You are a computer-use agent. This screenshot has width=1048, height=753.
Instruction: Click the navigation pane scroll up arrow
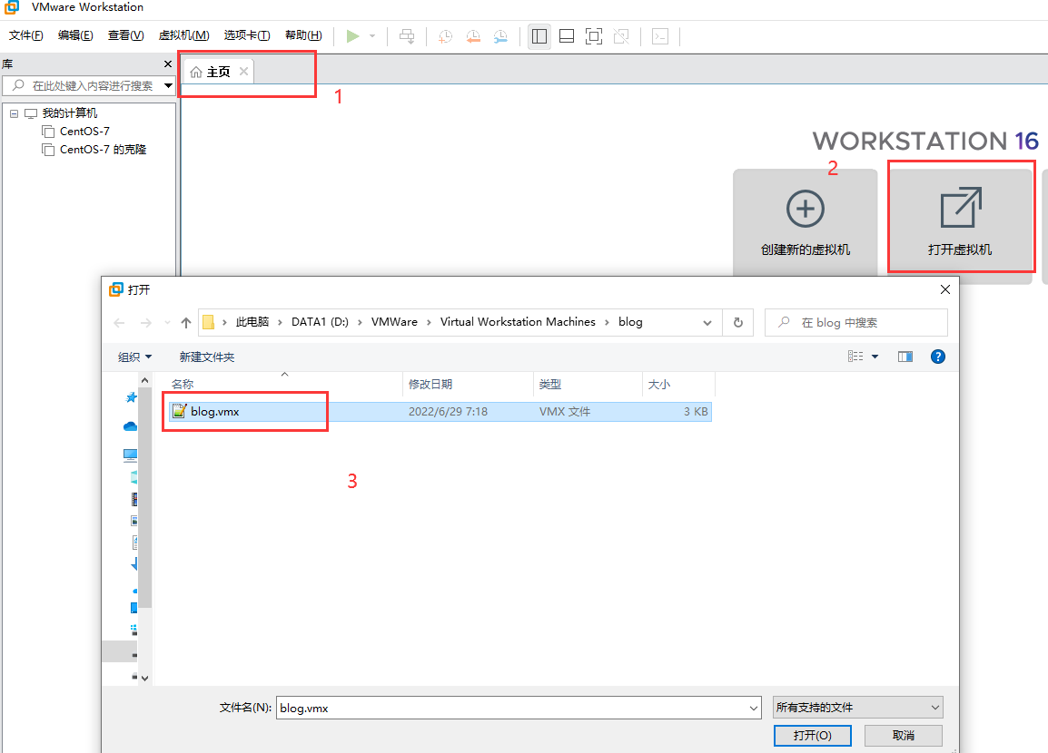(x=145, y=380)
